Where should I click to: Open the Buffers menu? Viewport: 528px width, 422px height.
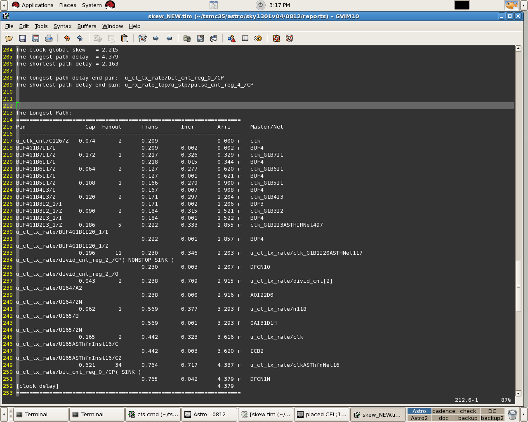coord(87,26)
